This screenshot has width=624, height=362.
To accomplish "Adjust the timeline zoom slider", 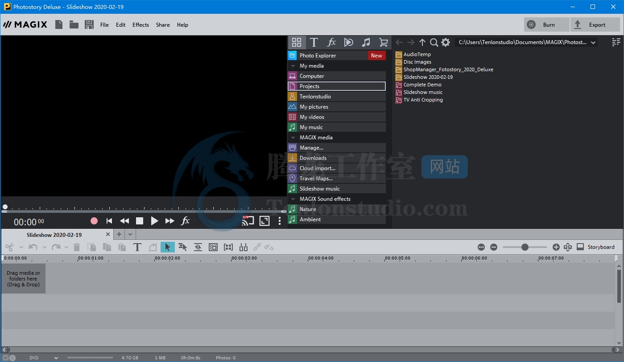I will [x=525, y=247].
